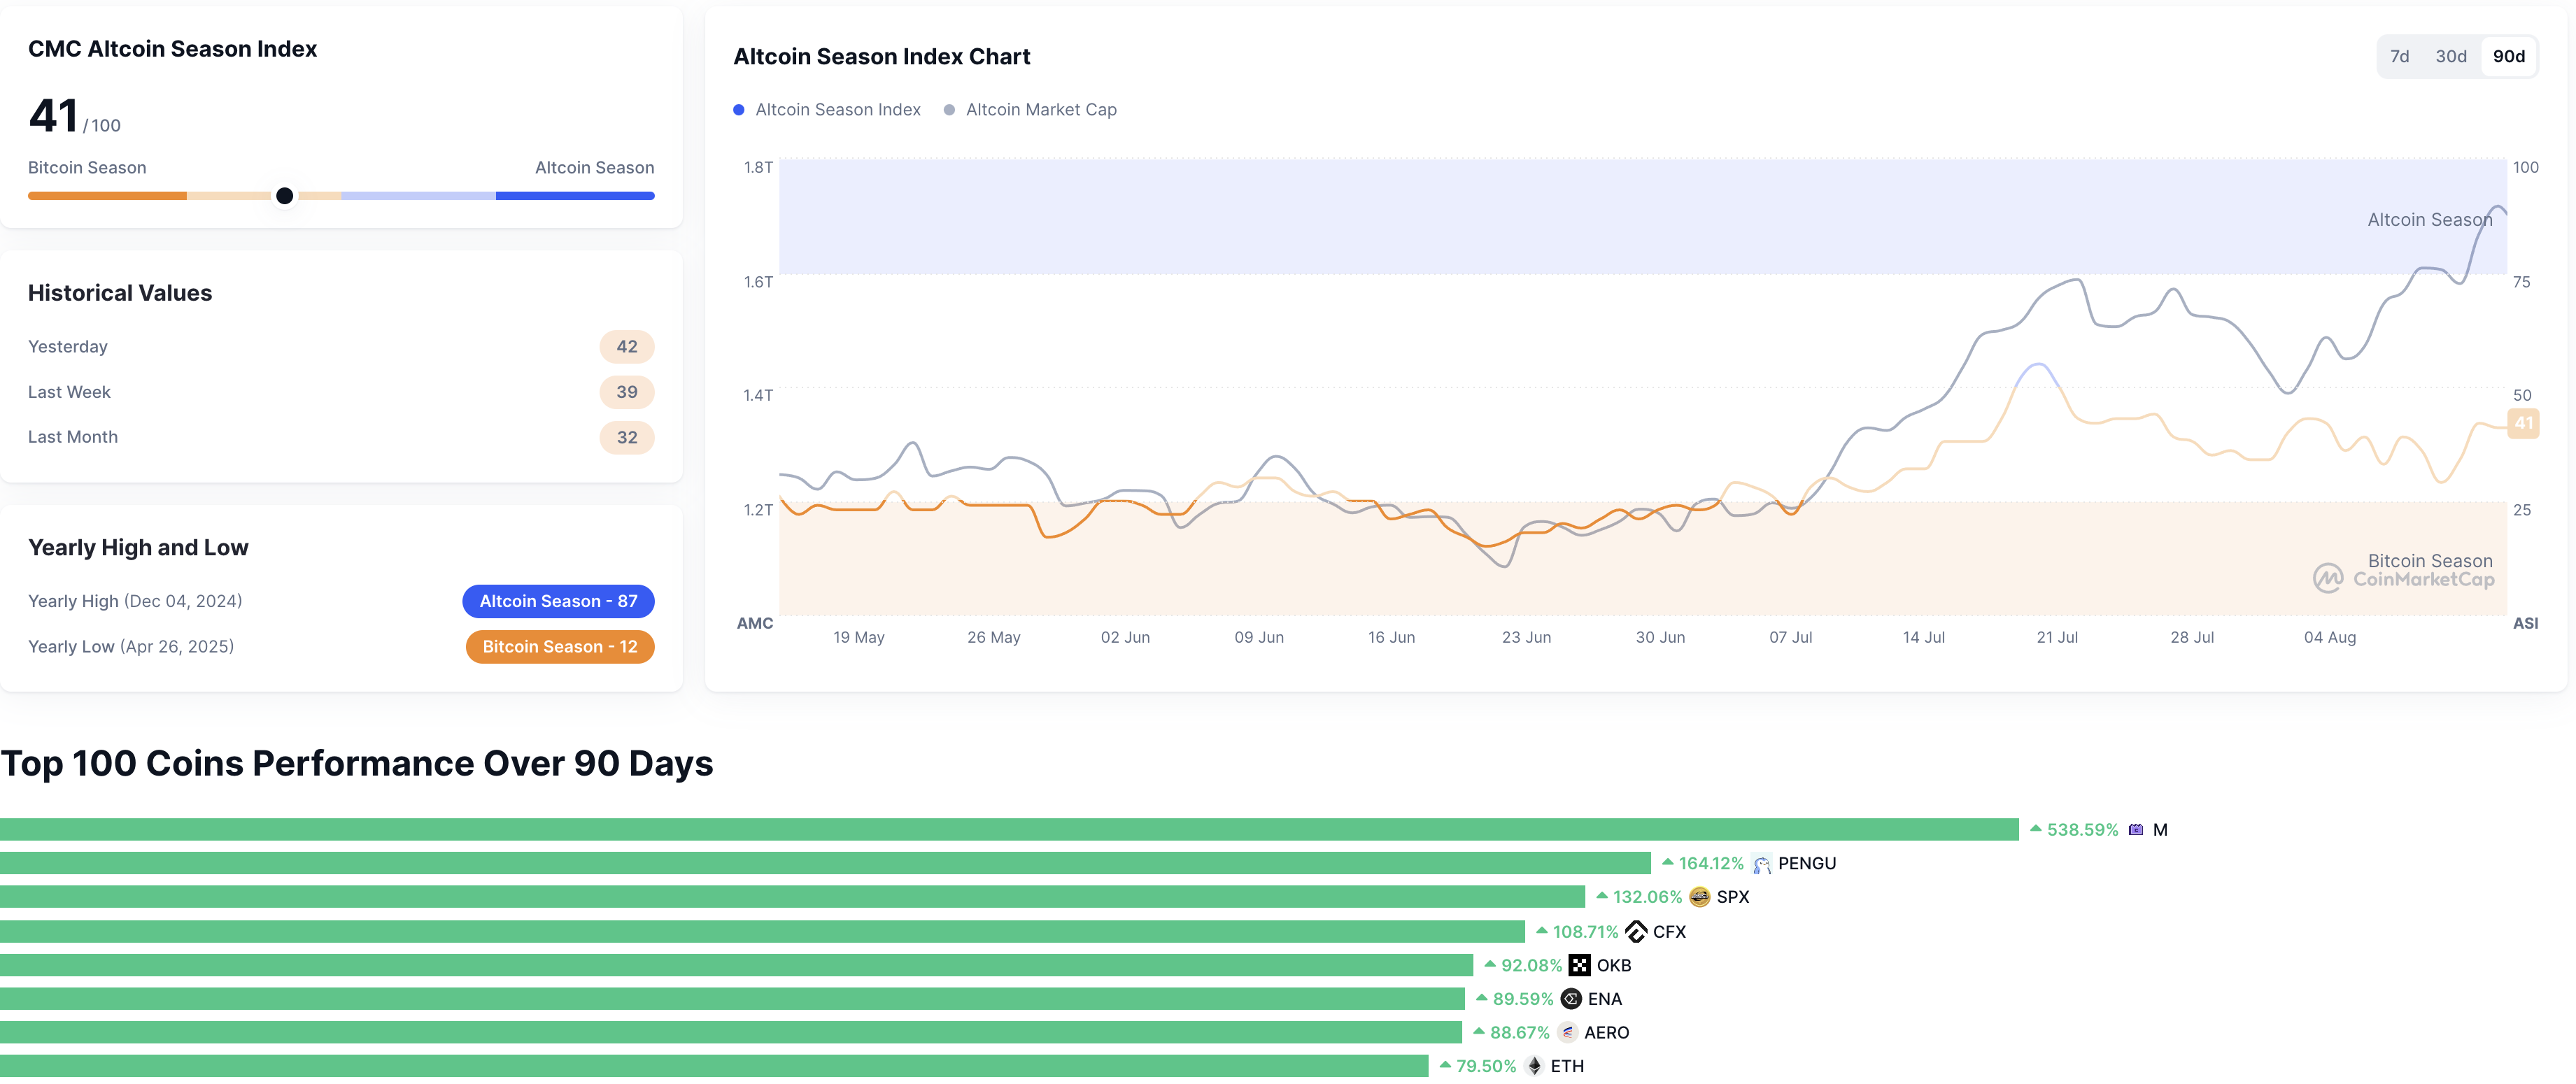This screenshot has height=1084, width=2576.
Task: Click the CFX coin icon
Action: (x=1636, y=932)
